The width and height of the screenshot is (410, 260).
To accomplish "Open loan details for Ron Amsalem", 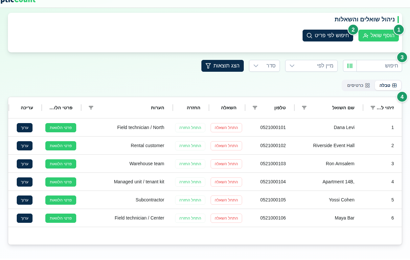I will pyautogui.click(x=61, y=164).
